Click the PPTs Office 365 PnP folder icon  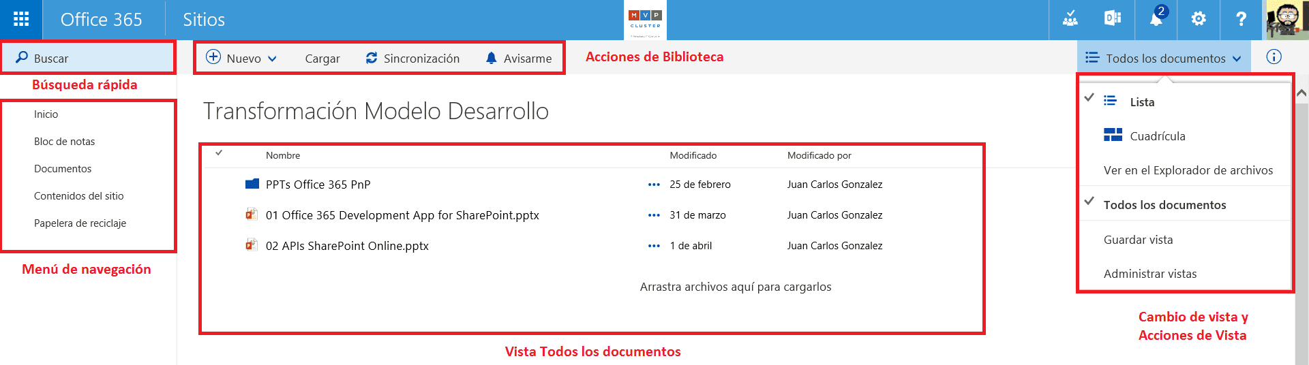[252, 184]
